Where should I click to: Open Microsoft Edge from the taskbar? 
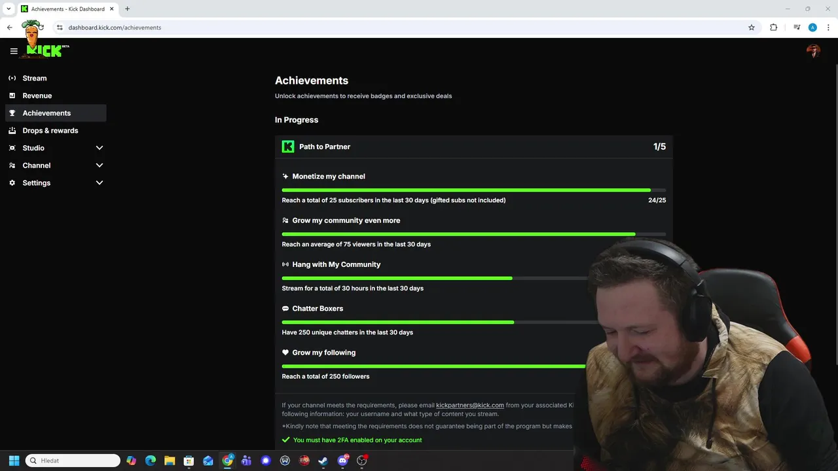(151, 461)
